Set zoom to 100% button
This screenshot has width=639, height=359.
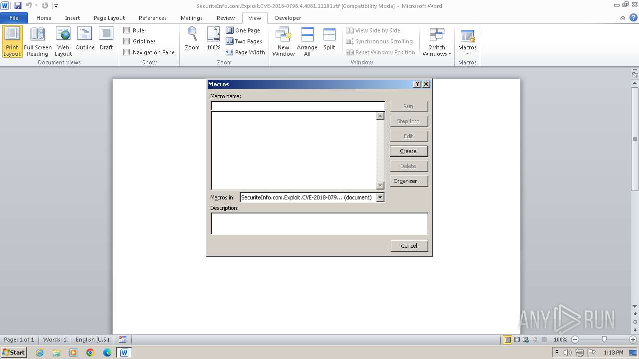point(213,39)
